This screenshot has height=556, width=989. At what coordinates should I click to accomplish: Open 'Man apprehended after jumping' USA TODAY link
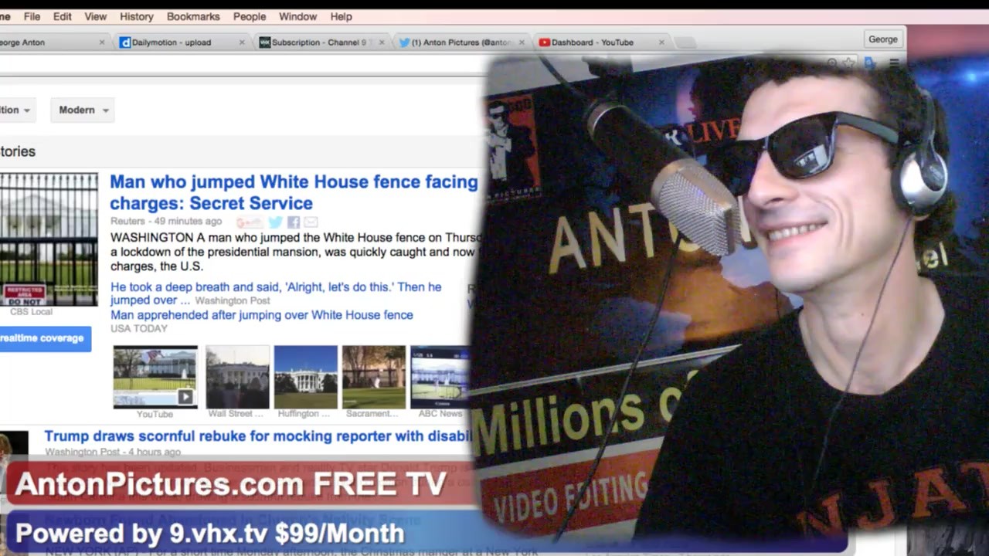click(x=261, y=315)
